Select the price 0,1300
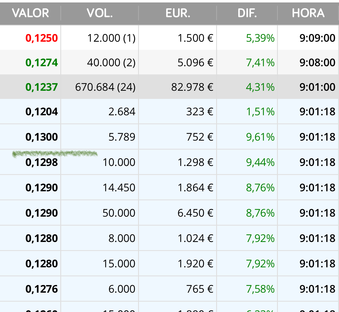Image resolution: width=339 pixels, height=312 pixels. tap(41, 137)
